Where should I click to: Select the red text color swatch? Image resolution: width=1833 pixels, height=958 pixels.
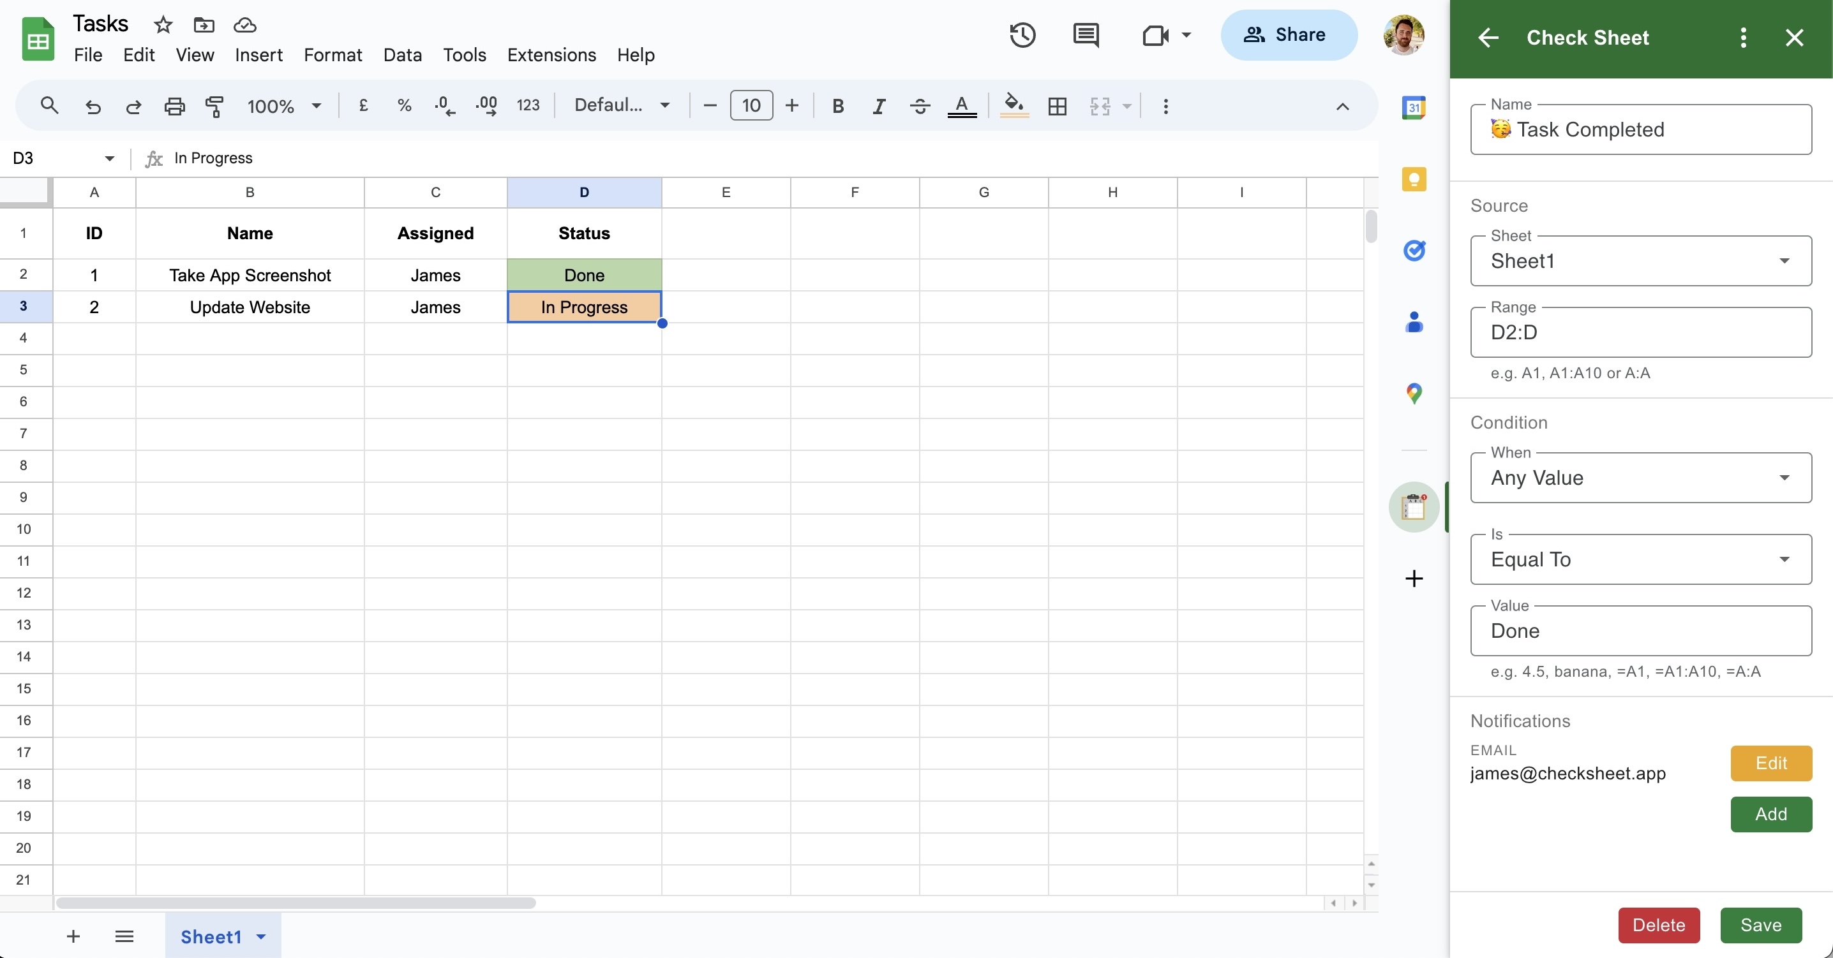coord(962,106)
